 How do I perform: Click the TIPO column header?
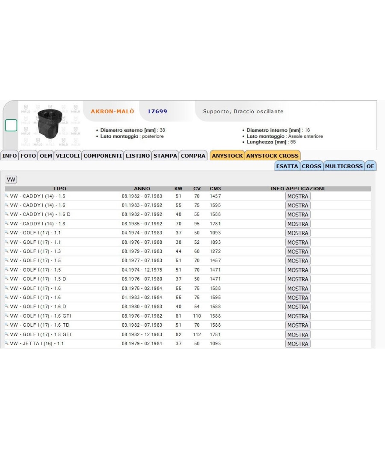pyautogui.click(x=59, y=189)
